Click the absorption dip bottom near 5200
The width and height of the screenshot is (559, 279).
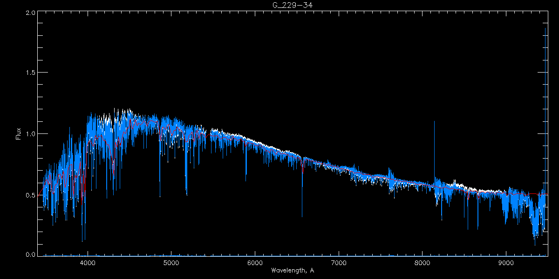(x=186, y=193)
